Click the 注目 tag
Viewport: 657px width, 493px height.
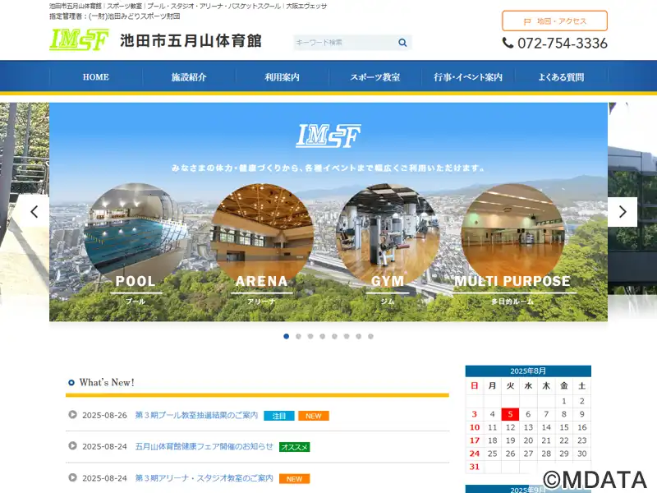coord(279,416)
